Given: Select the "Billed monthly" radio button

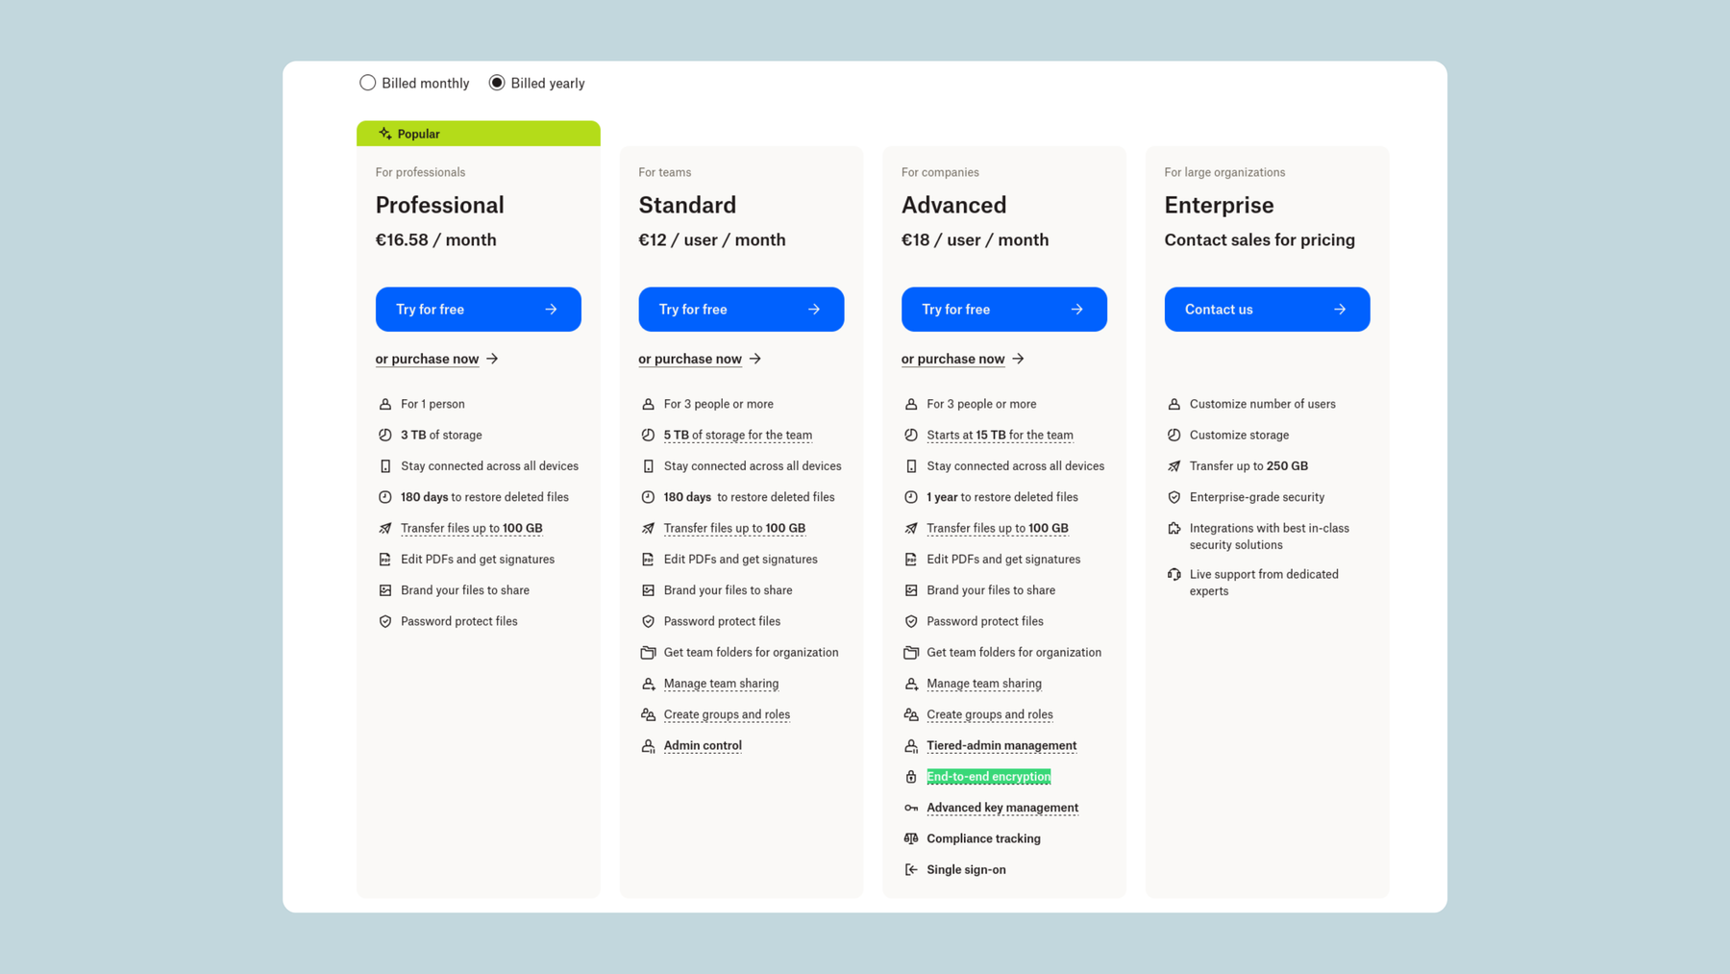Looking at the screenshot, I should [367, 83].
